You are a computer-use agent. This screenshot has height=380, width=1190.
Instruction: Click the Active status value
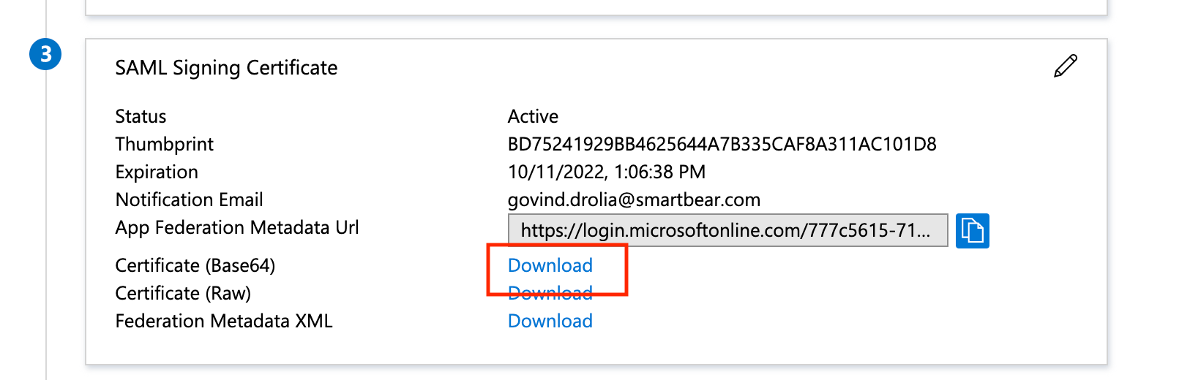click(533, 116)
